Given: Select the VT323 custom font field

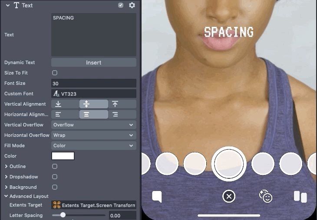Looking at the screenshot, I should (94, 94).
